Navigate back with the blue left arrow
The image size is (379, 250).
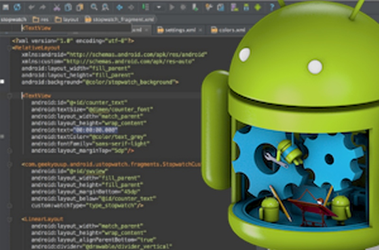[x=119, y=7]
